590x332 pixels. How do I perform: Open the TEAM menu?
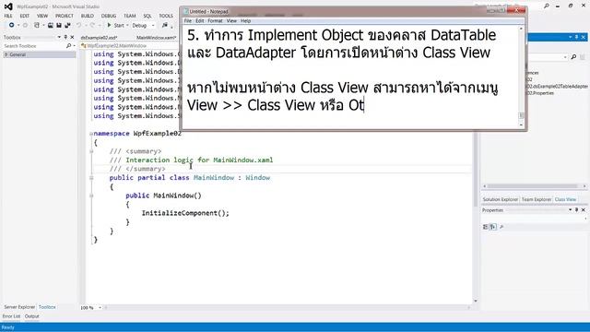[130, 16]
